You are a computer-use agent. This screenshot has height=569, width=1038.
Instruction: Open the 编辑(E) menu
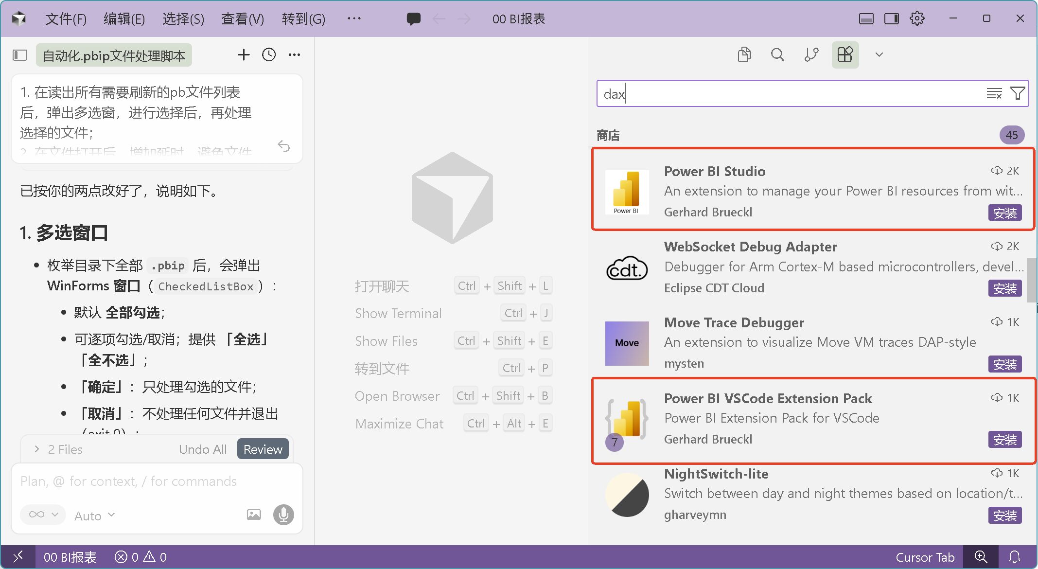coord(124,19)
